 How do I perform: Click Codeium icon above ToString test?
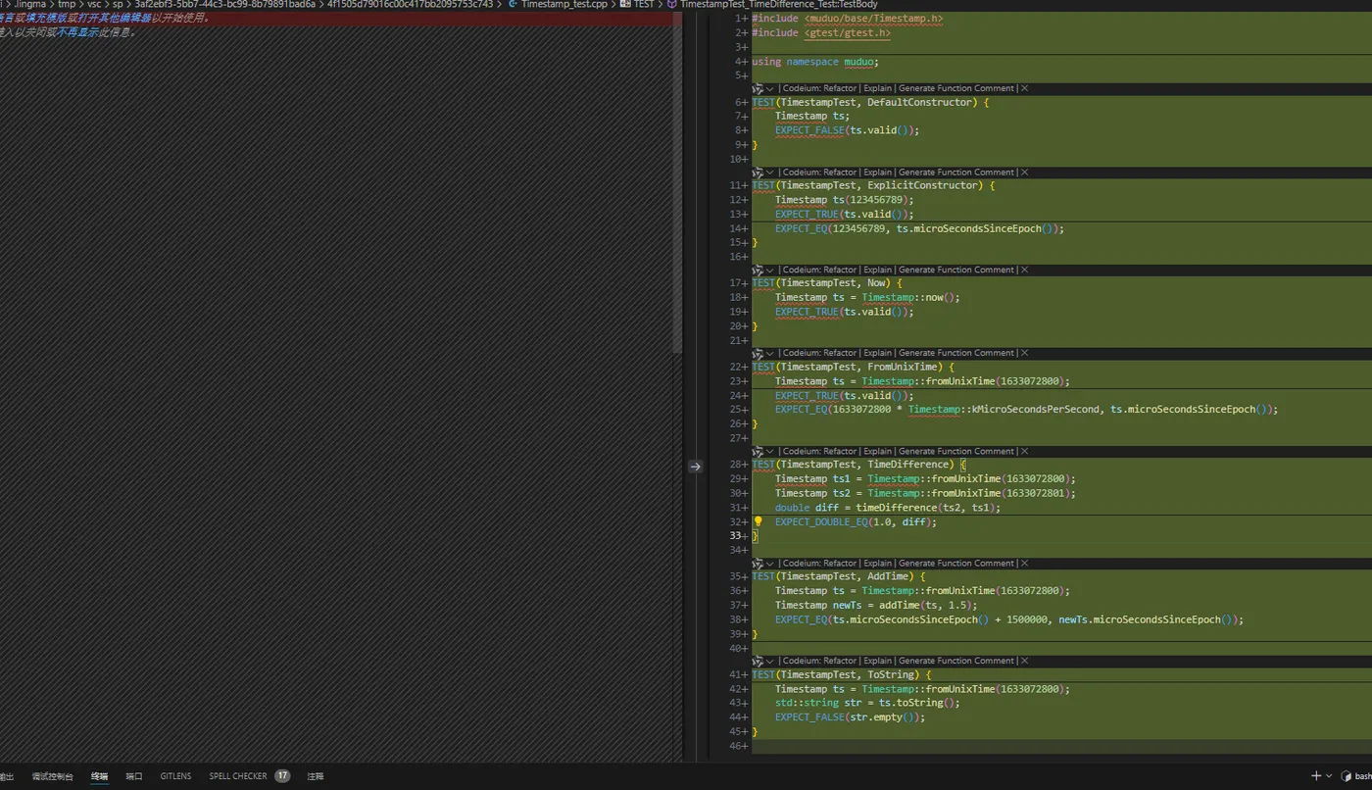click(x=758, y=661)
